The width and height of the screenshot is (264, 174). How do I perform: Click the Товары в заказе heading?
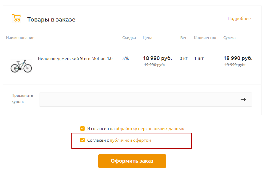[x=51, y=19]
